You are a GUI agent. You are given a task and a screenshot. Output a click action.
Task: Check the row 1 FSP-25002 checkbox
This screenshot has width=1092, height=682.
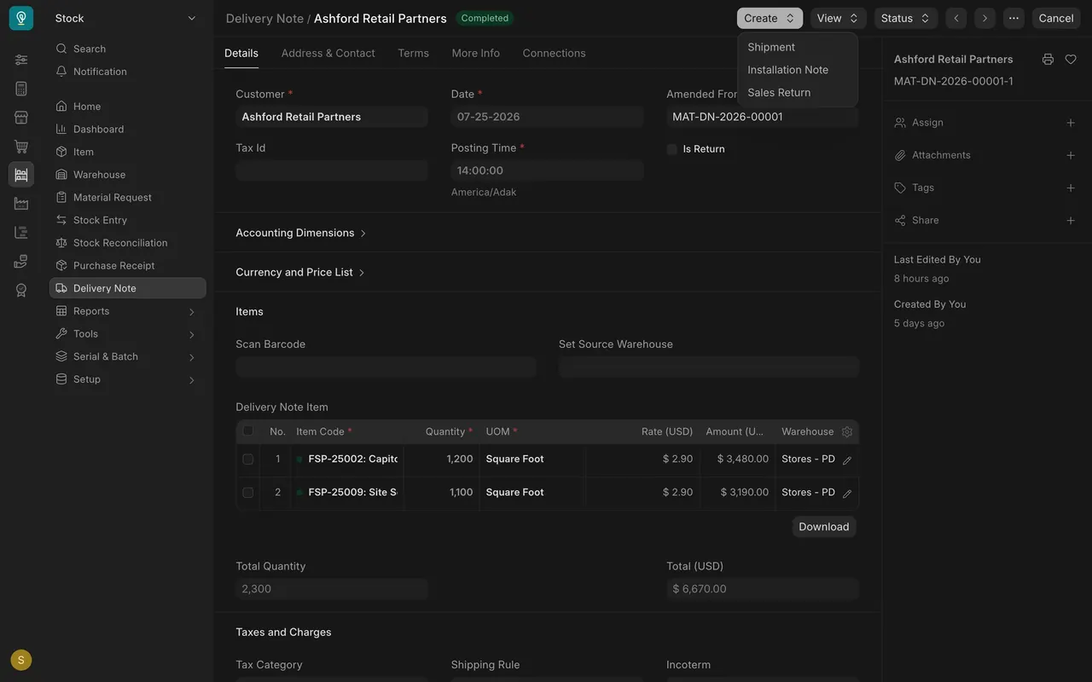click(x=248, y=459)
